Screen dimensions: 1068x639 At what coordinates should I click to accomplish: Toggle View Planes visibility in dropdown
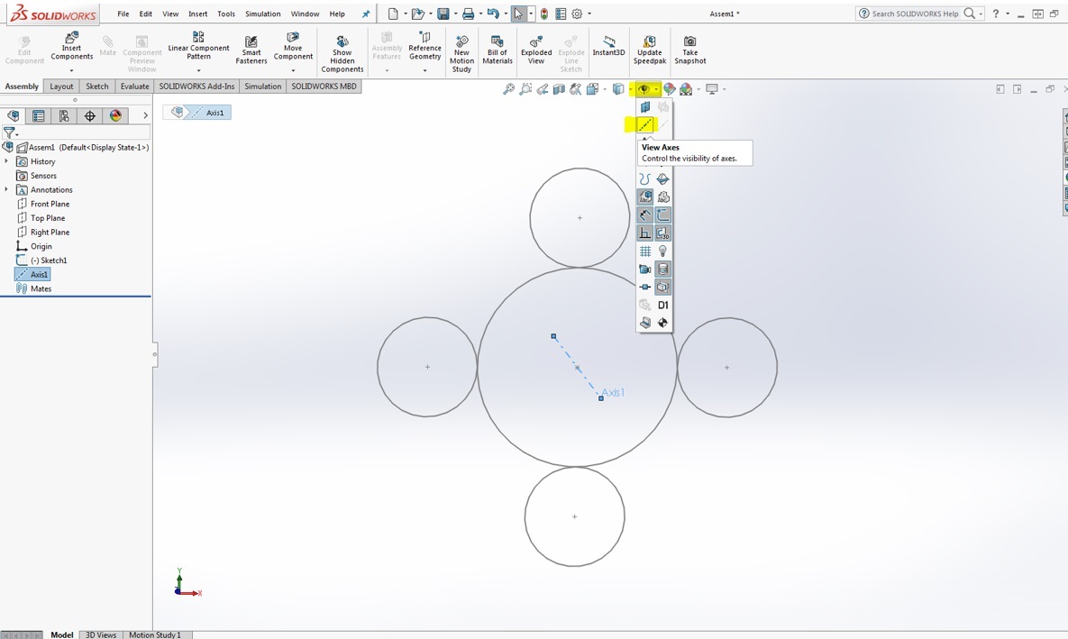click(645, 107)
